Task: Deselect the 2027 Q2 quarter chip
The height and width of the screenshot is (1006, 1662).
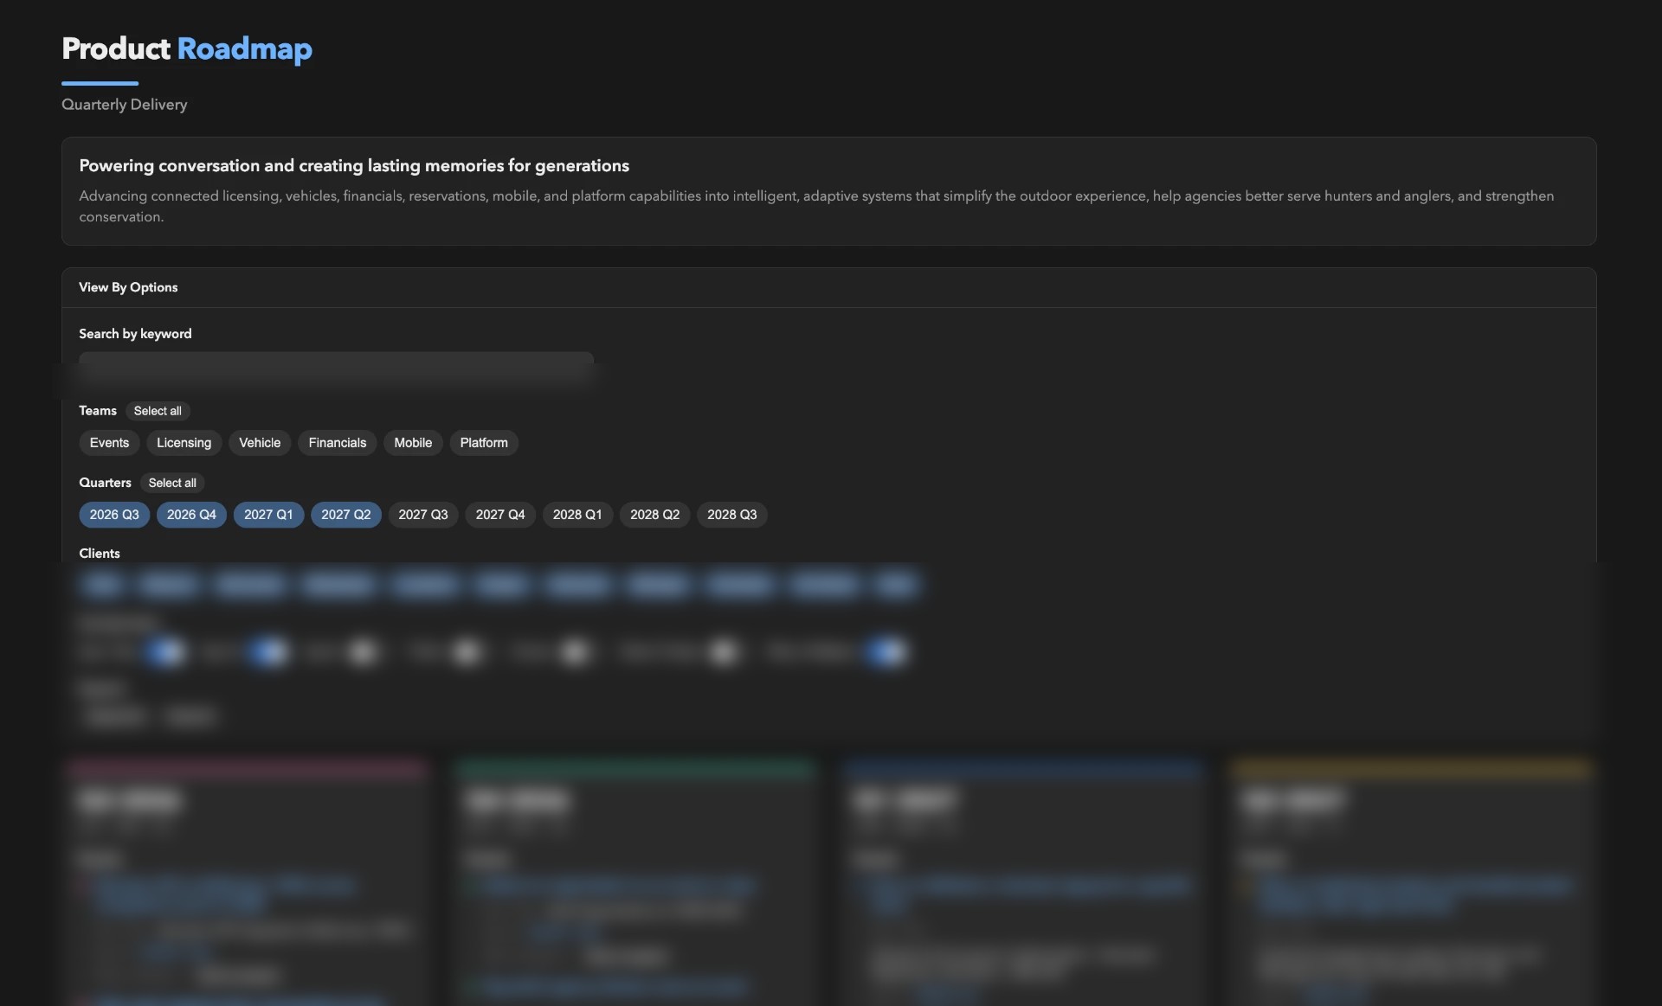Action: 345,515
